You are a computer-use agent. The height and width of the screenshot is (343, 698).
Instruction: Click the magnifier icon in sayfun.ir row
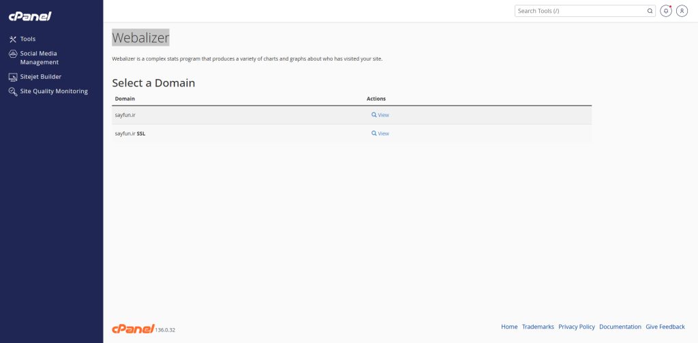coord(374,114)
